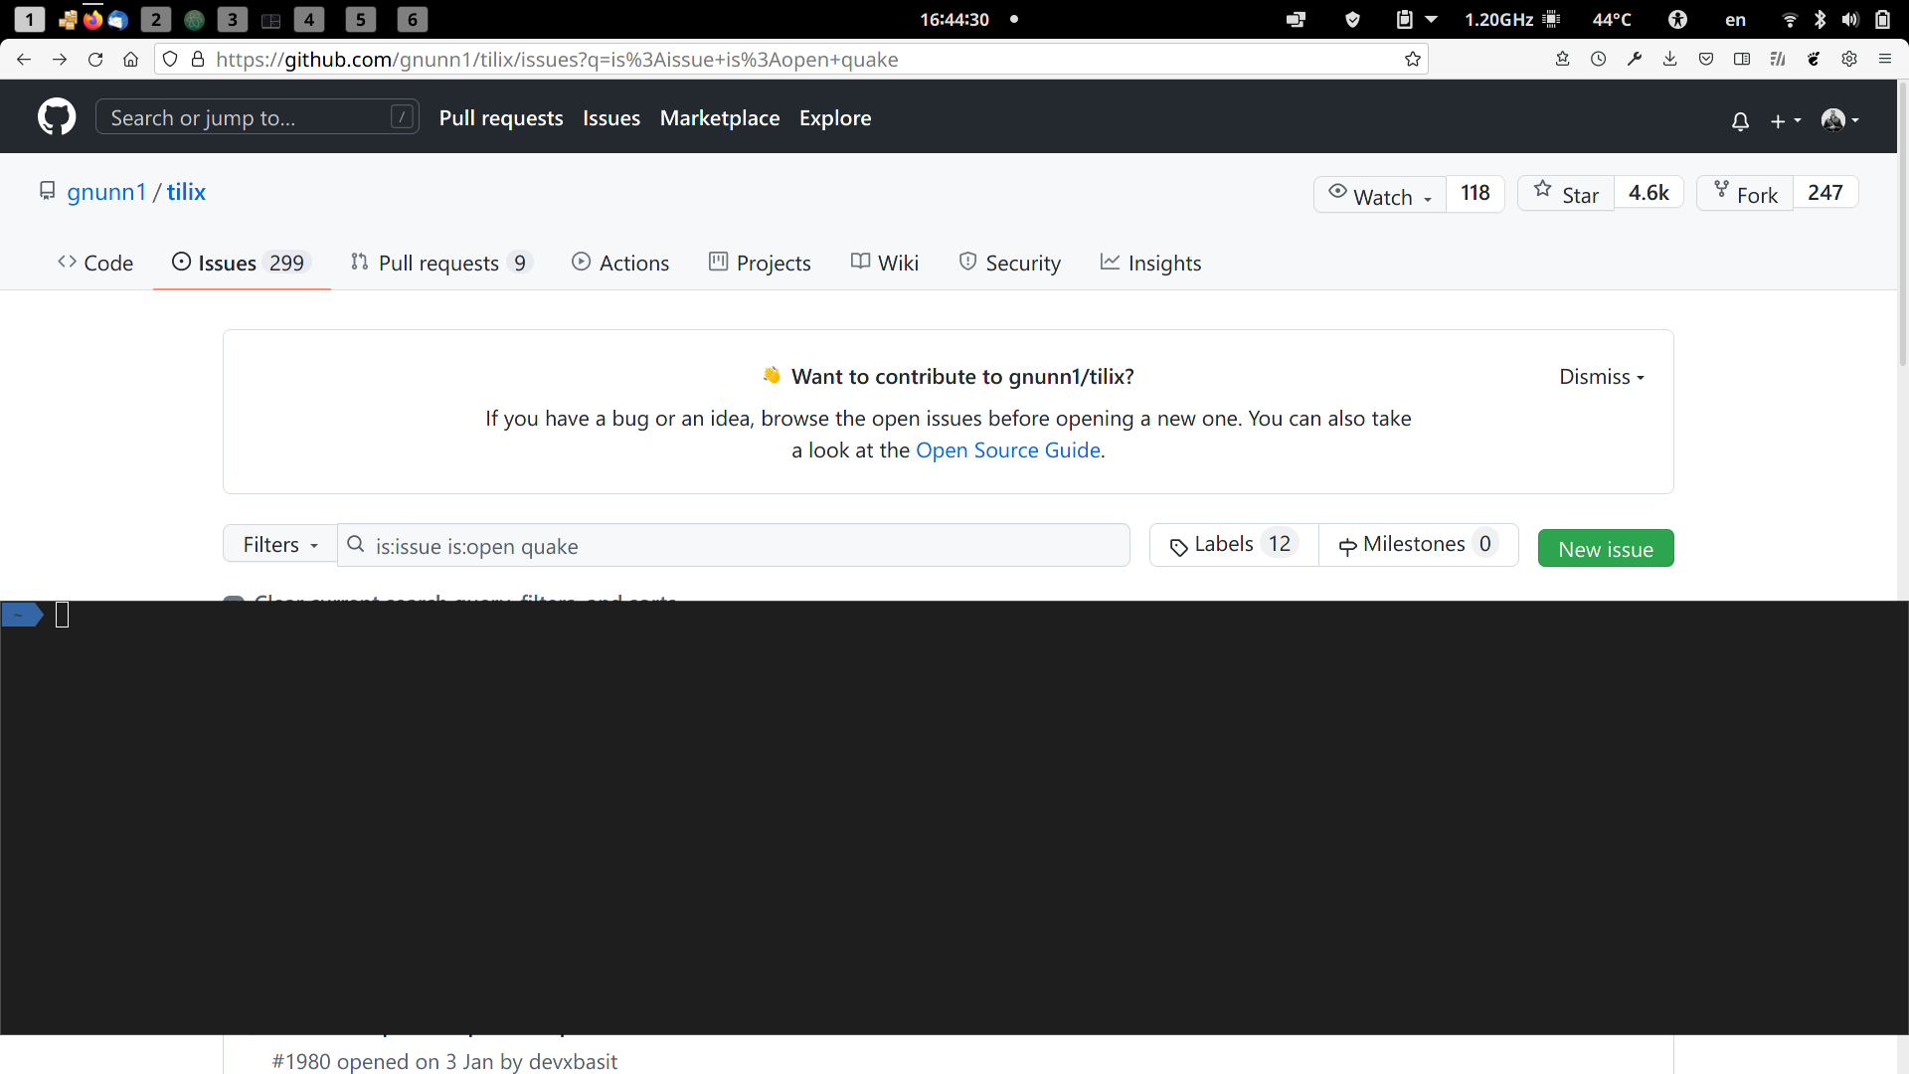Open the downloads arrow icon
This screenshot has height=1074, width=1909.
1670,60
